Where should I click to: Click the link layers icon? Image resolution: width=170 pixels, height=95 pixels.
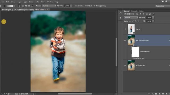coord(149,94)
